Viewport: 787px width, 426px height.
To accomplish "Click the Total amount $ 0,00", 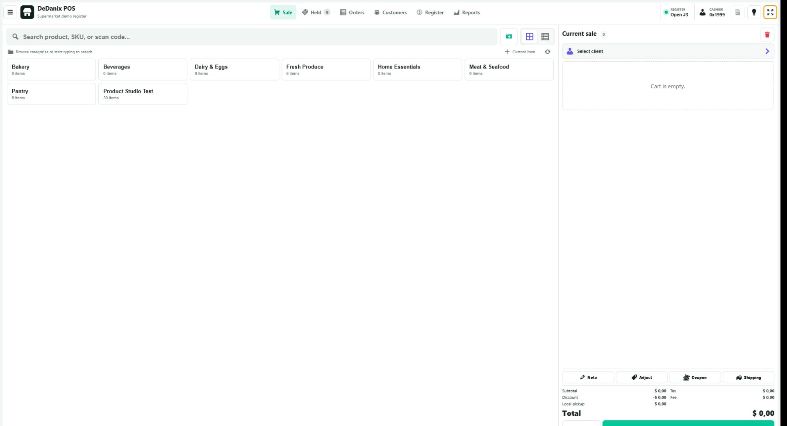I will 763,413.
